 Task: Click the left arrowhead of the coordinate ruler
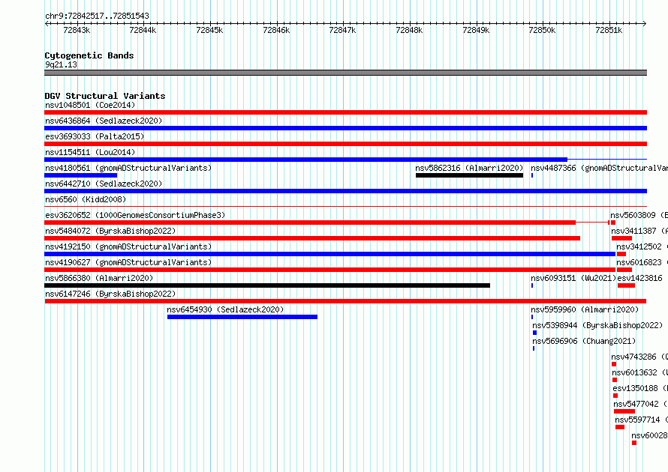pyautogui.click(x=47, y=23)
